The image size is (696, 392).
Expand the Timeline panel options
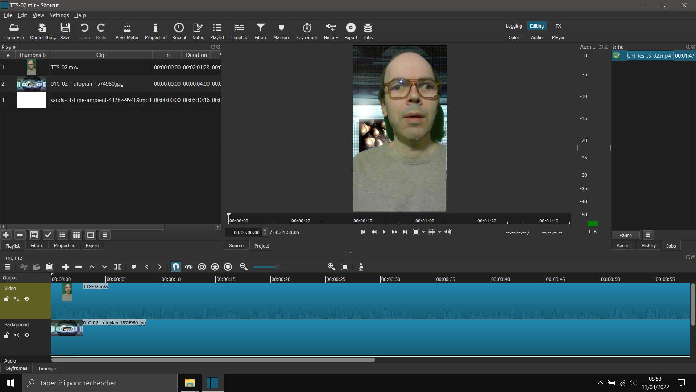(x=7, y=267)
